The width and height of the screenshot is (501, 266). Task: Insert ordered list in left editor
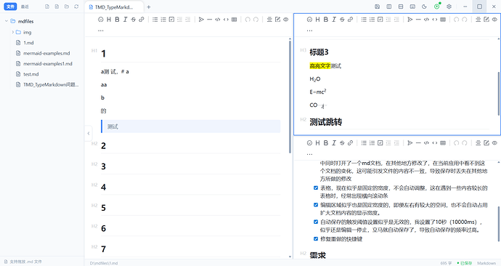[163, 20]
